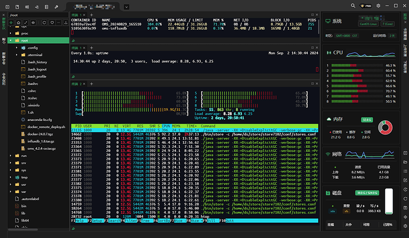Expand the .config folder

(17, 47)
